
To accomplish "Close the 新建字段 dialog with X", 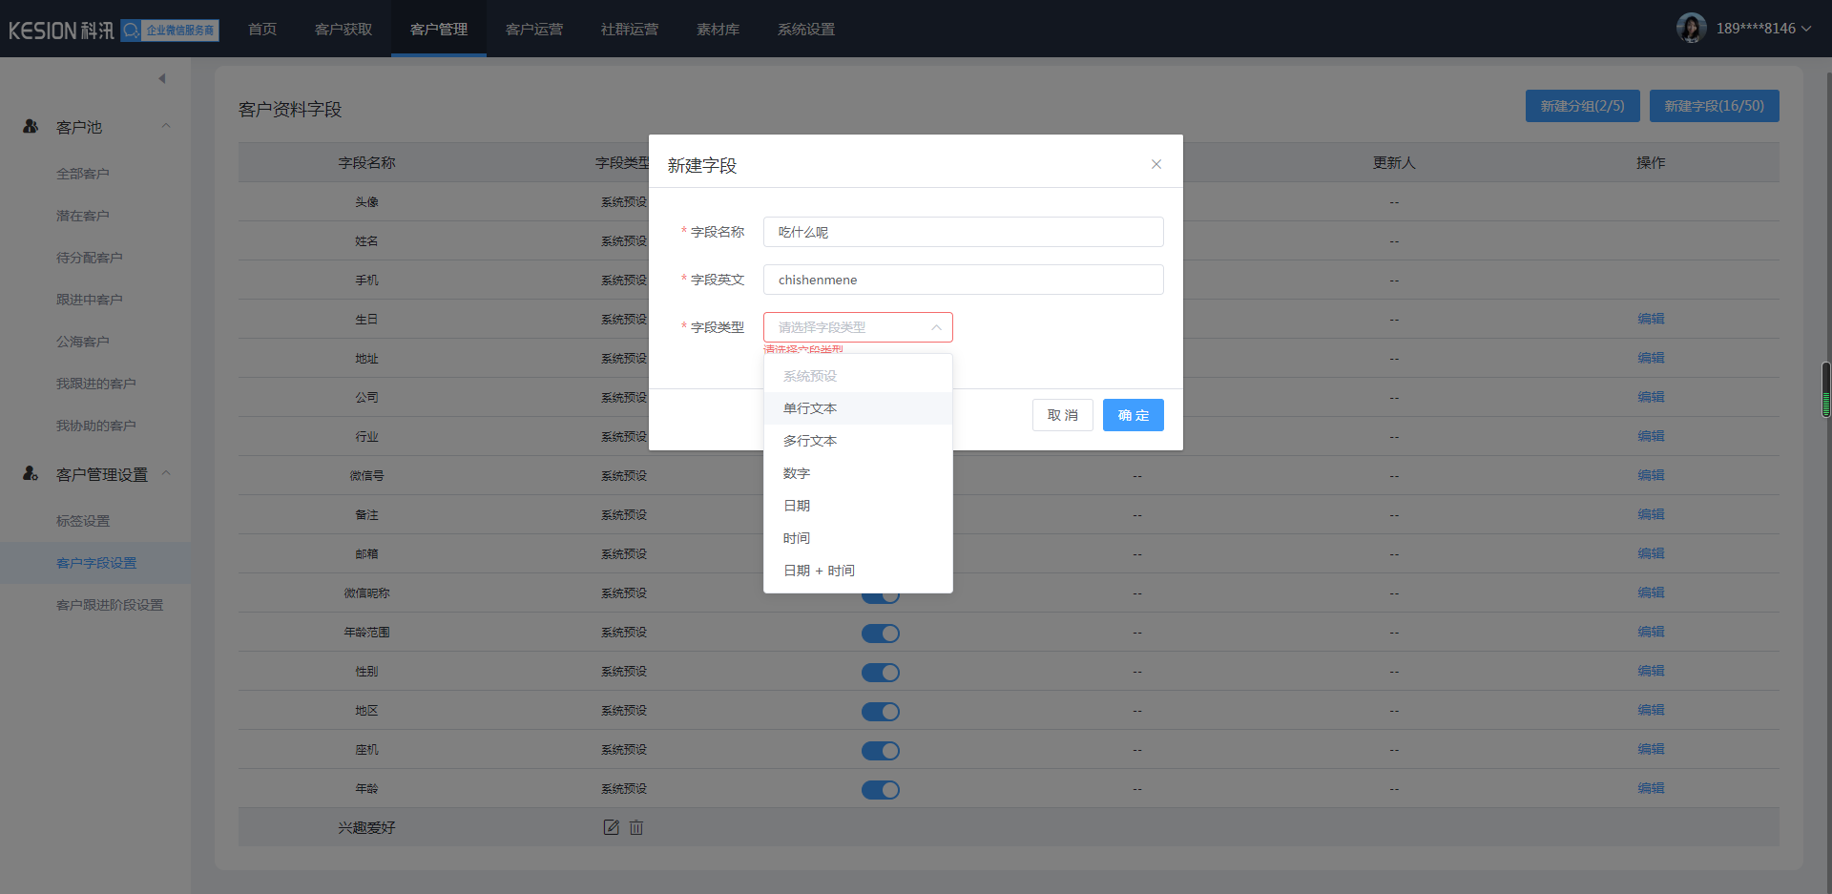I will coord(1155,164).
